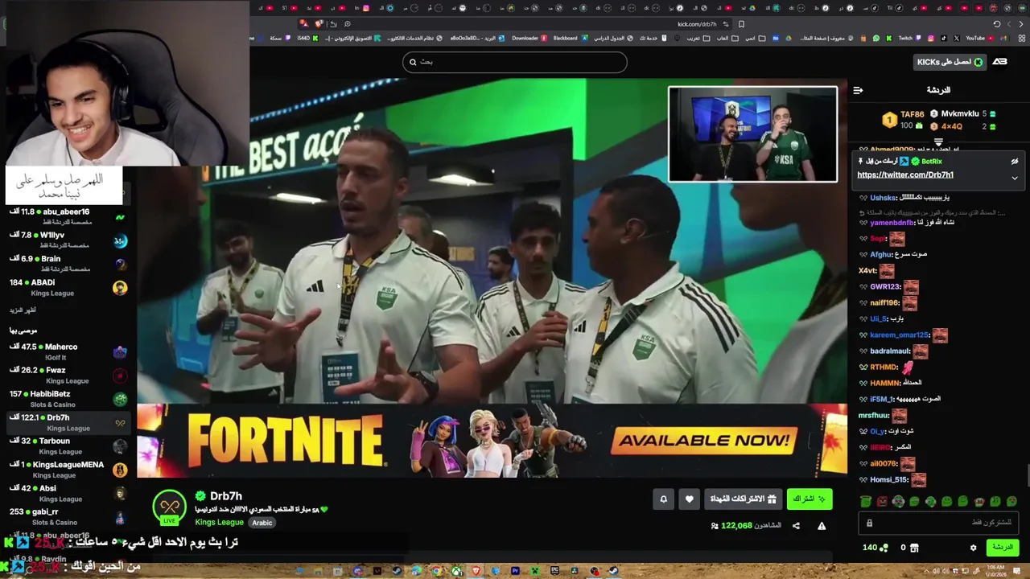Open abu_abeer16 channel at sidebar top

click(x=68, y=216)
